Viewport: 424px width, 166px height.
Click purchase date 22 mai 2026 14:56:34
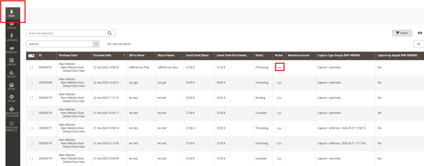(106, 68)
